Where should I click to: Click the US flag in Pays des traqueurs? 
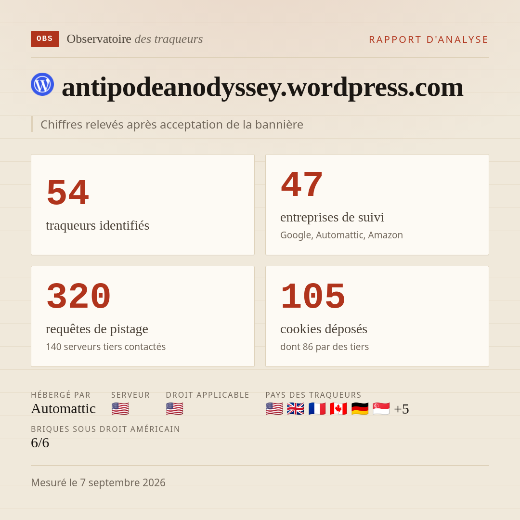274,409
